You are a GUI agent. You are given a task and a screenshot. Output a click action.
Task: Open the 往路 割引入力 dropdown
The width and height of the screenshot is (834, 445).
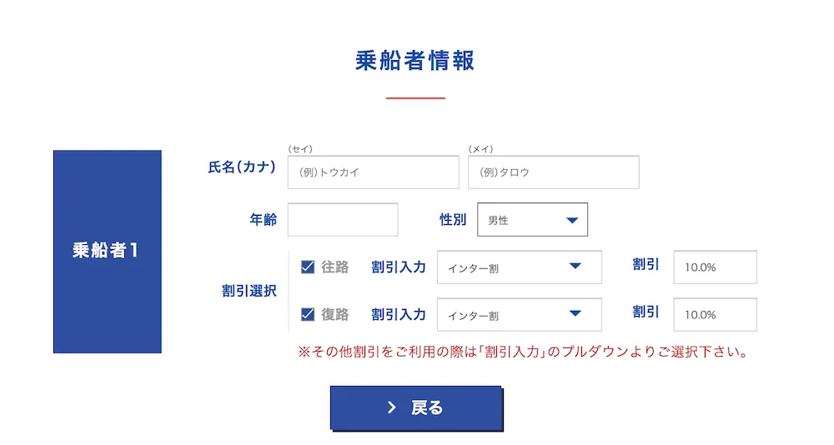(518, 267)
